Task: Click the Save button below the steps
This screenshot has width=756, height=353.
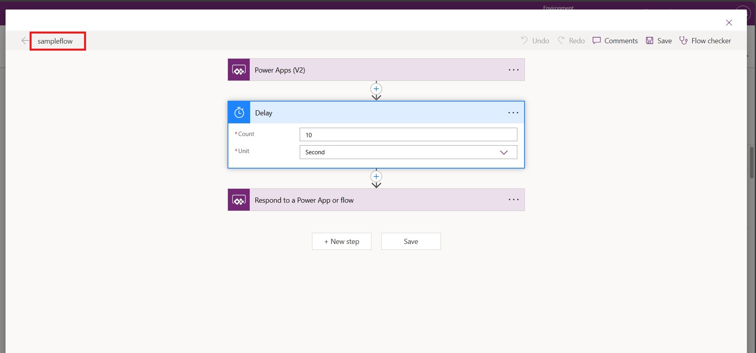Action: 411,242
